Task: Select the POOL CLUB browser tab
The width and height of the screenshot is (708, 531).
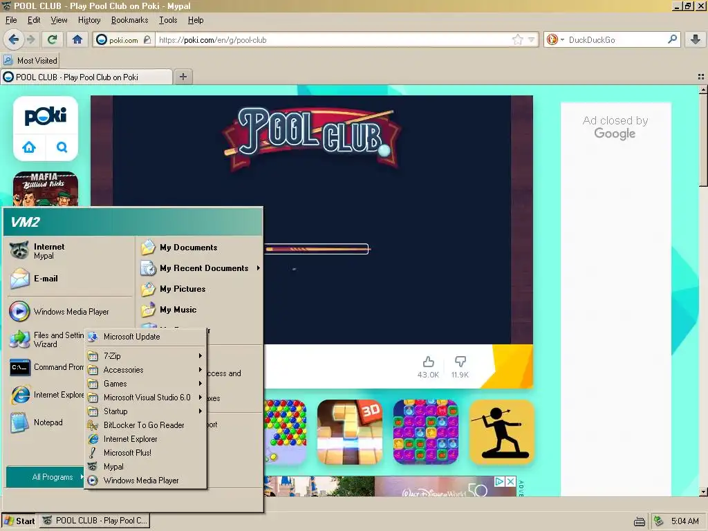Action: [x=86, y=77]
